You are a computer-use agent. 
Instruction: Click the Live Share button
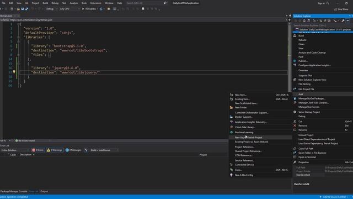click(341, 9)
